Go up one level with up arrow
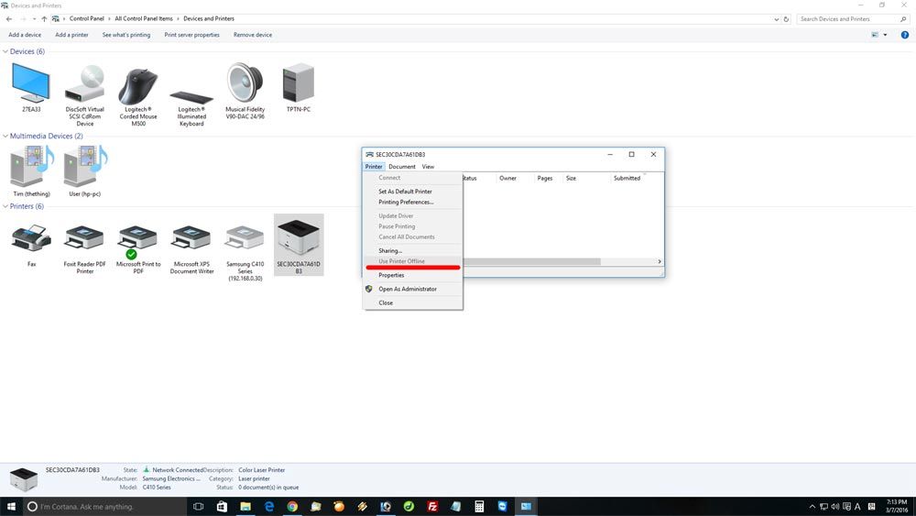Screen dimensions: 916x516 (x=44, y=18)
